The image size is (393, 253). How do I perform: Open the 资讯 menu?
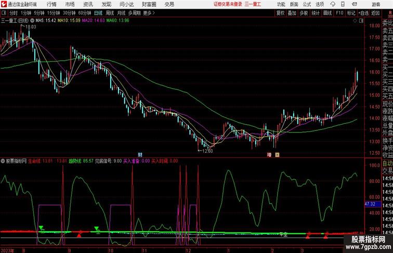click(88, 4)
